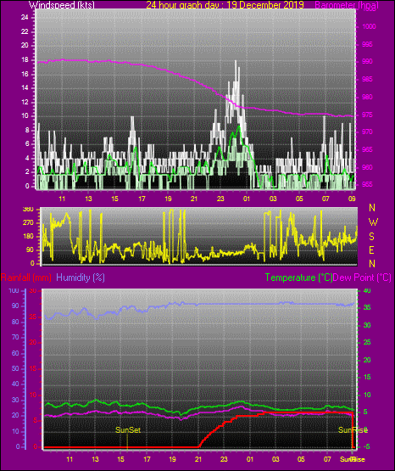Click the Temperature (°C) legend label
This screenshot has height=471, width=395.
(298, 278)
